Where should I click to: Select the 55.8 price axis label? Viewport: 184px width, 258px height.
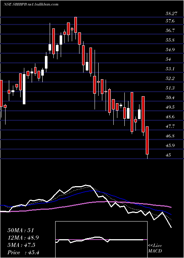170,40
